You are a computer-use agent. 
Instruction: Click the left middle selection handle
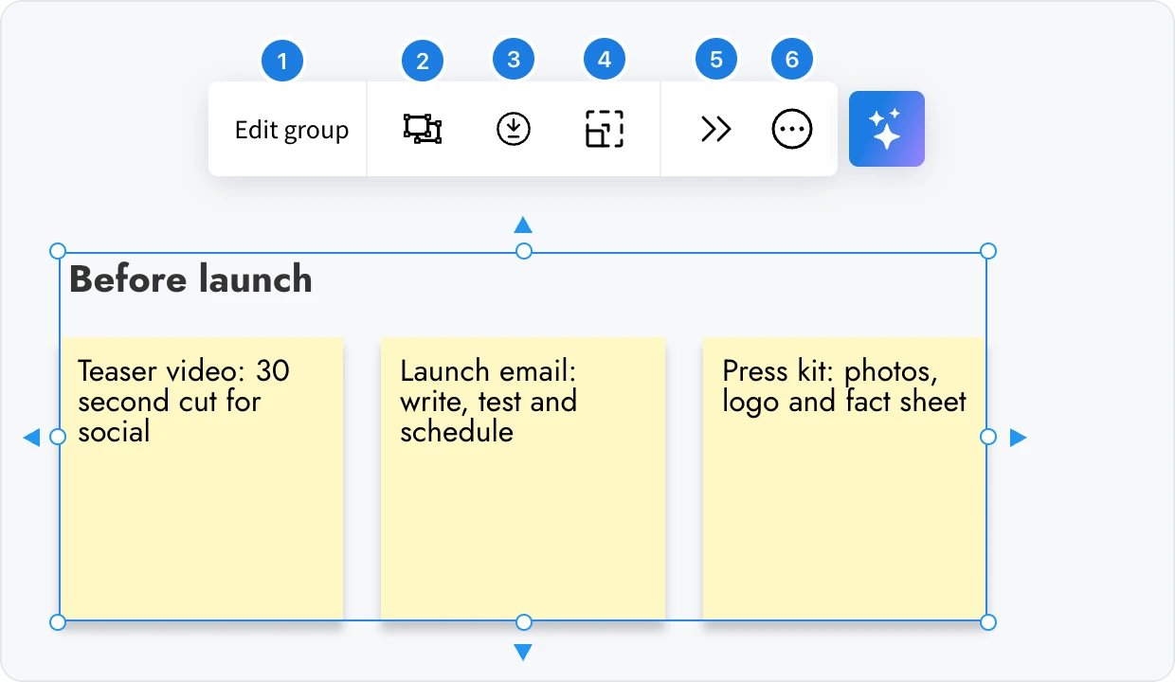pyautogui.click(x=58, y=437)
